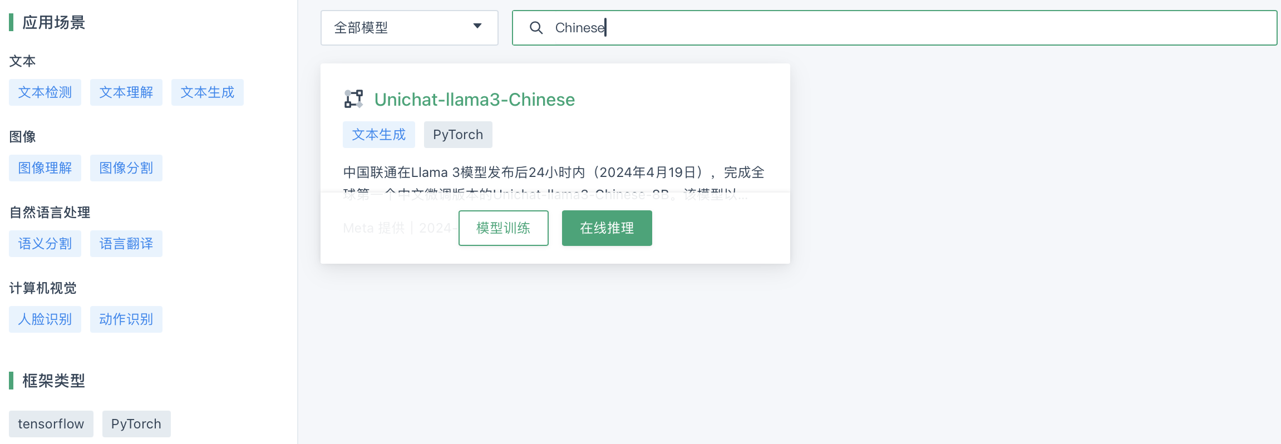This screenshot has width=1281, height=444.
Task: Click the 在线推理 button
Action: [607, 228]
